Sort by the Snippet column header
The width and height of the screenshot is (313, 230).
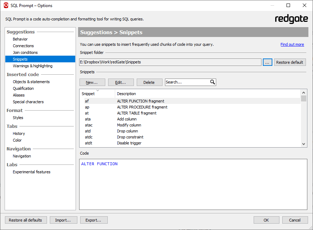point(98,94)
